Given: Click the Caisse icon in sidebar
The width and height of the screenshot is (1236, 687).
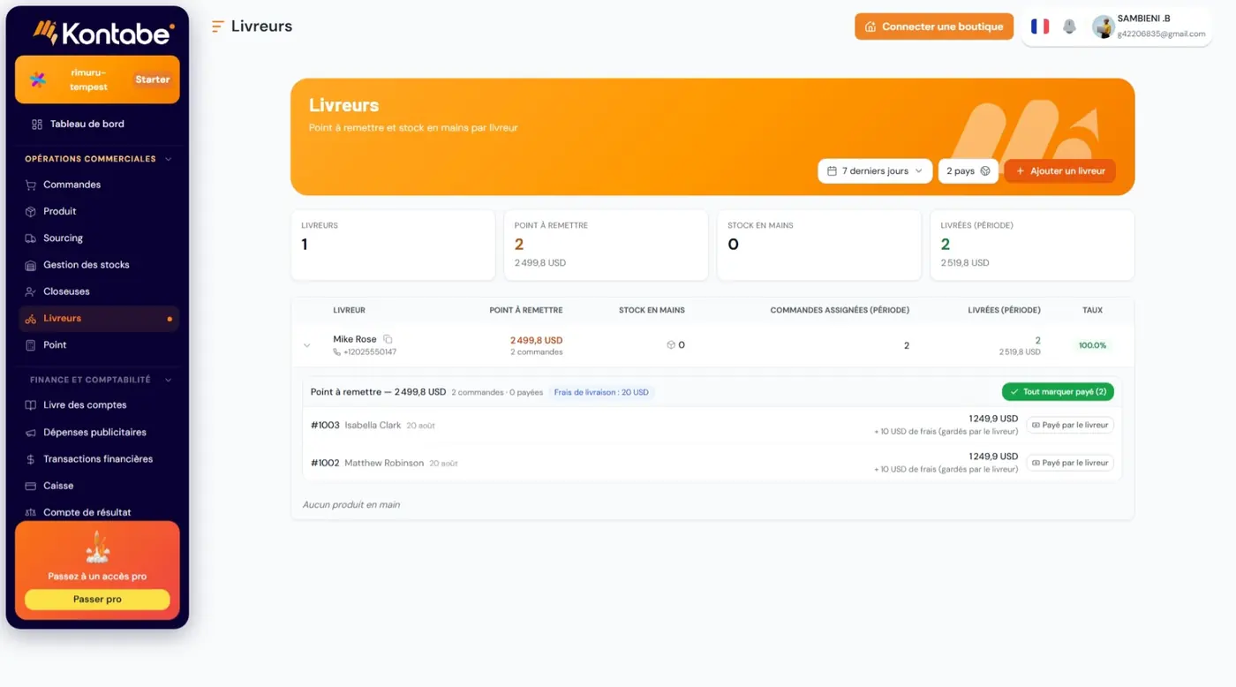Looking at the screenshot, I should [x=31, y=486].
